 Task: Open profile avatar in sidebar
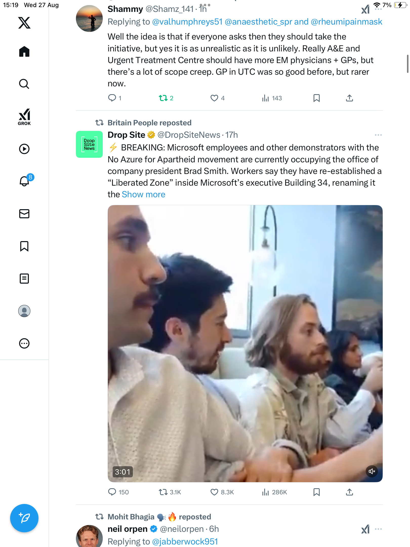24,311
